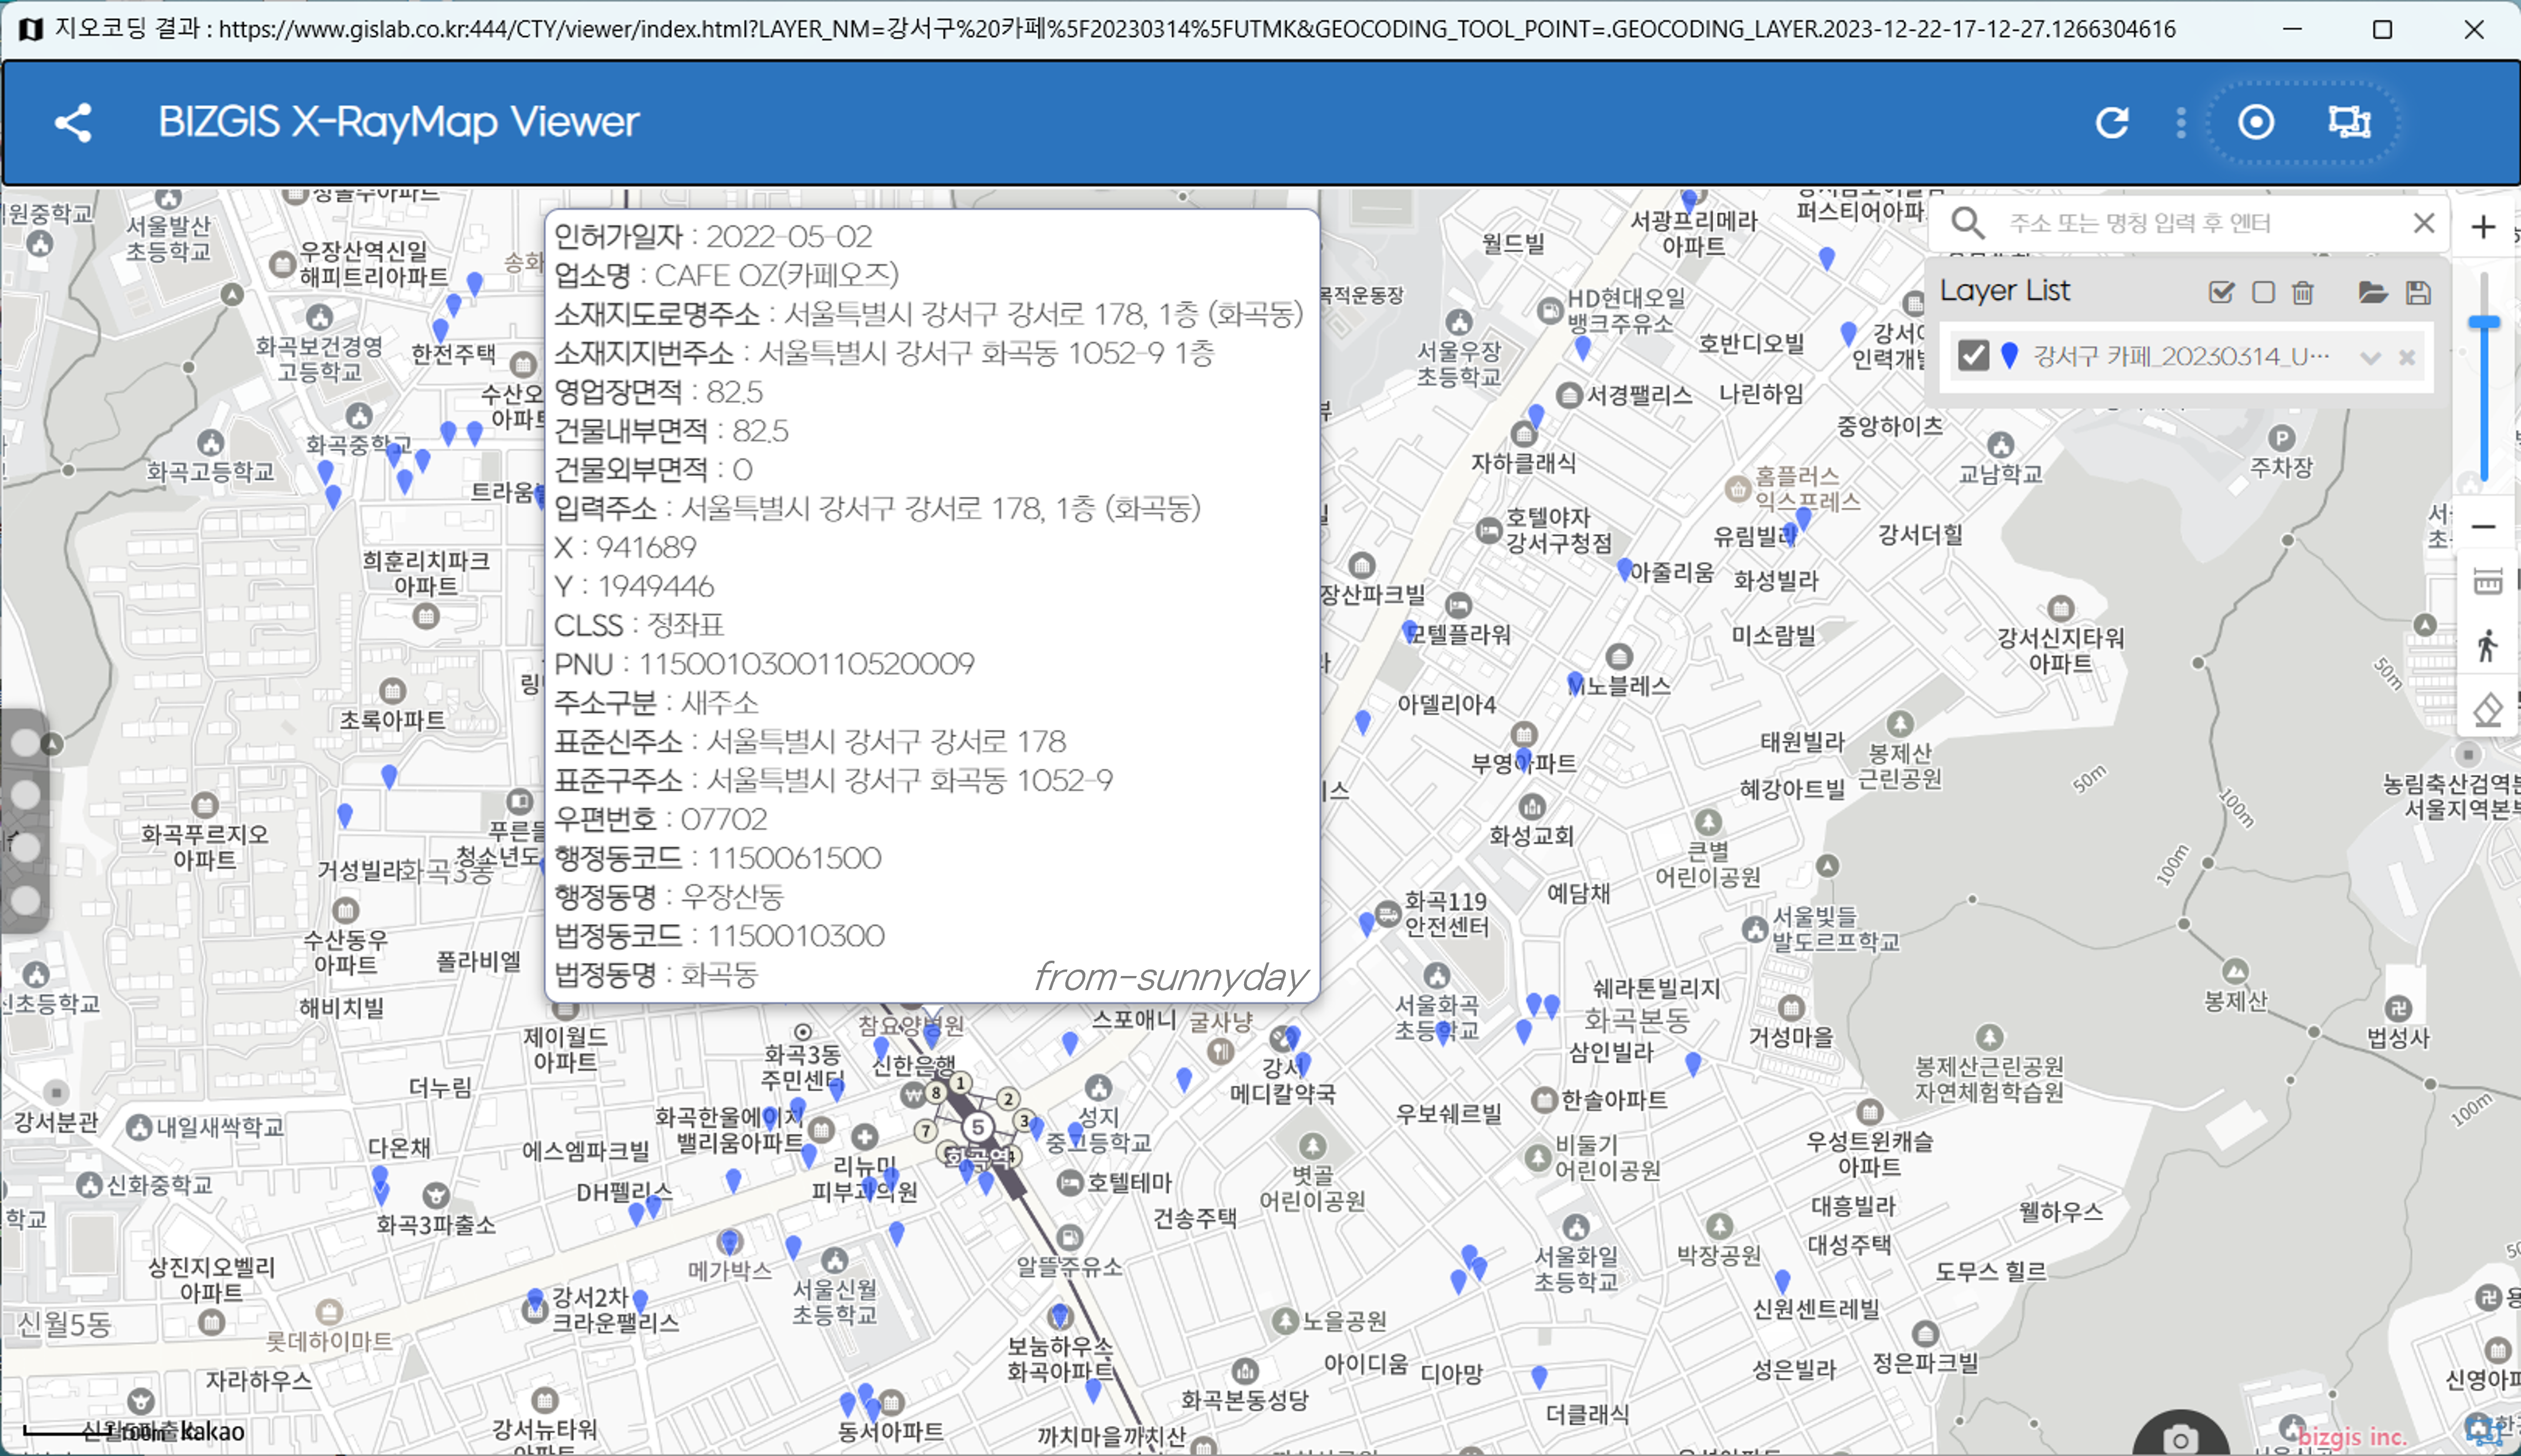The image size is (2521, 1456).
Task: Save layers with floppy disk icon
Action: coord(2418,292)
